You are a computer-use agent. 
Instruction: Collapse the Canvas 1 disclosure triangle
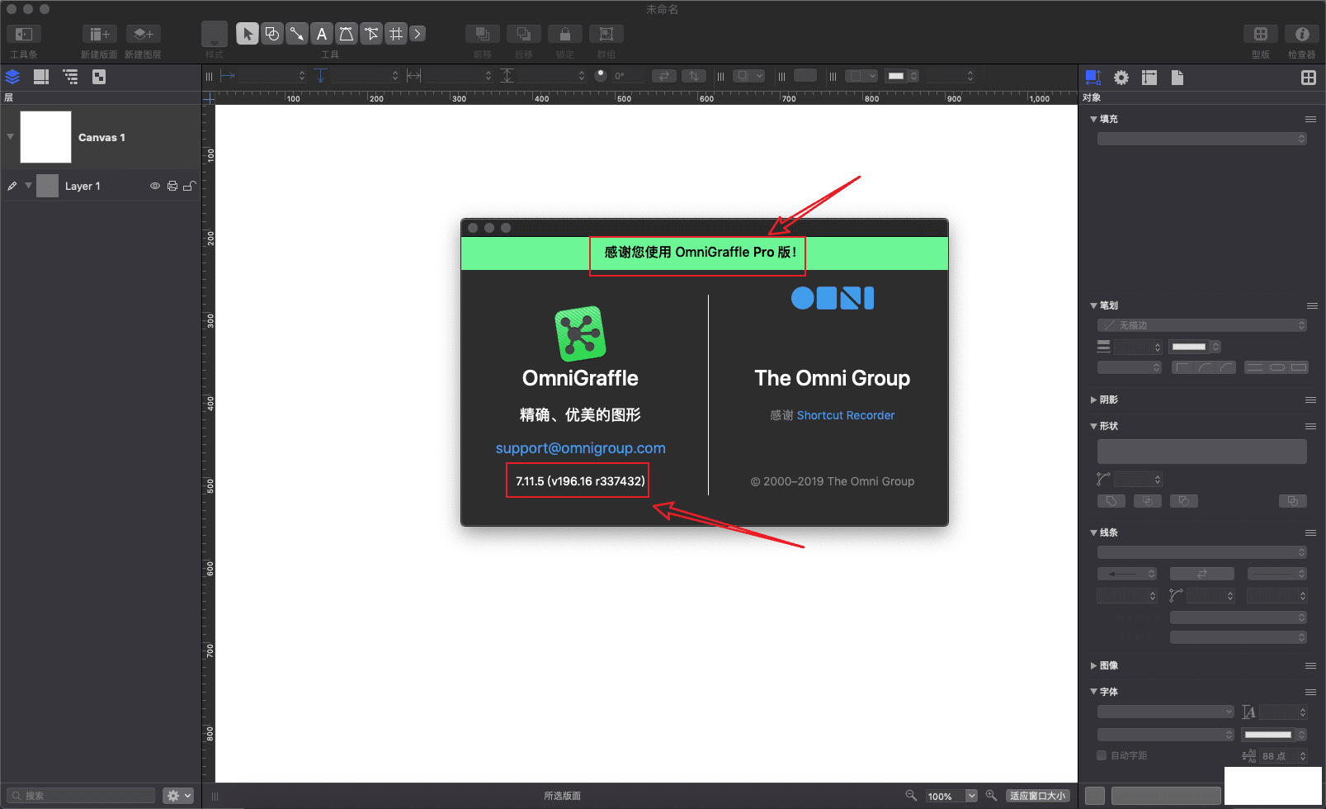pyautogui.click(x=10, y=136)
